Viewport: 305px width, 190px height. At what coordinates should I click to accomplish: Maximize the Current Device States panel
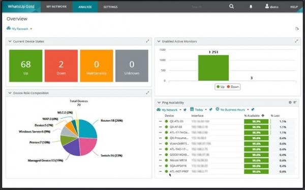tap(147, 41)
